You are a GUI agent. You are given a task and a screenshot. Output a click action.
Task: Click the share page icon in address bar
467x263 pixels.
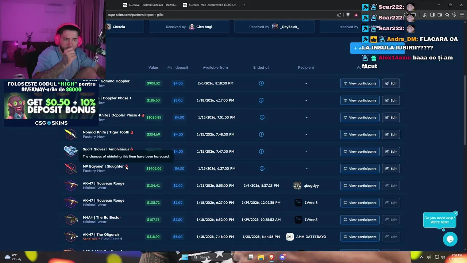point(339,15)
